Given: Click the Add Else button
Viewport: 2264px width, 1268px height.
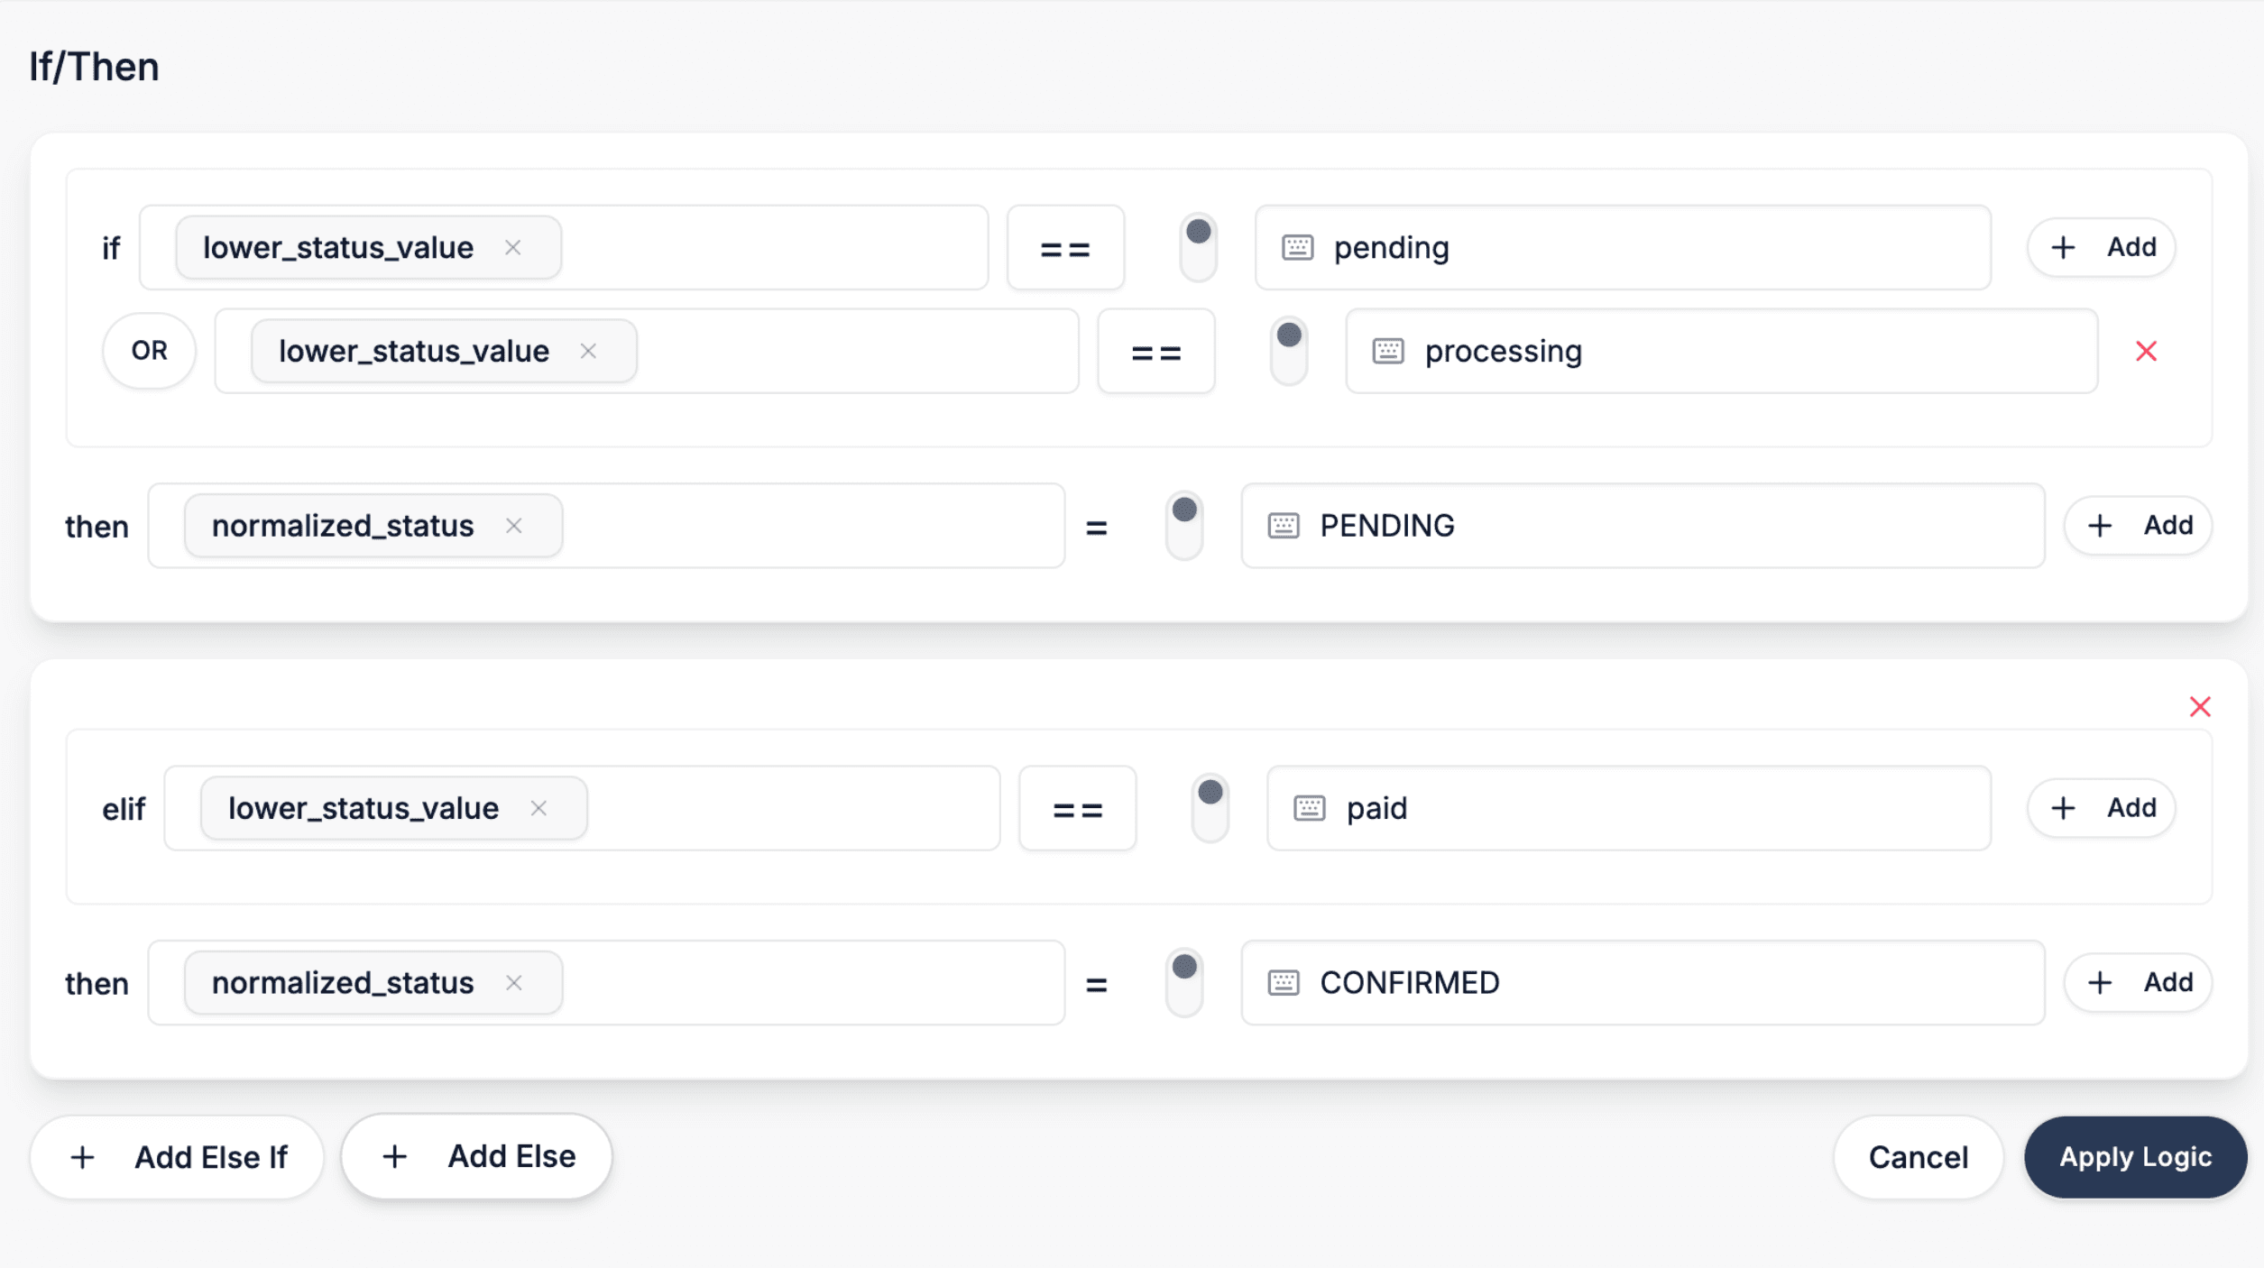Looking at the screenshot, I should click(477, 1156).
